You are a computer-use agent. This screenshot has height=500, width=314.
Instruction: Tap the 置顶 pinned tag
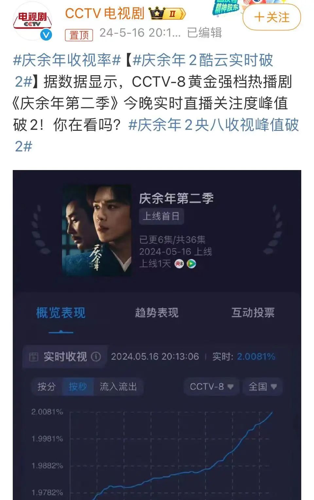79,35
